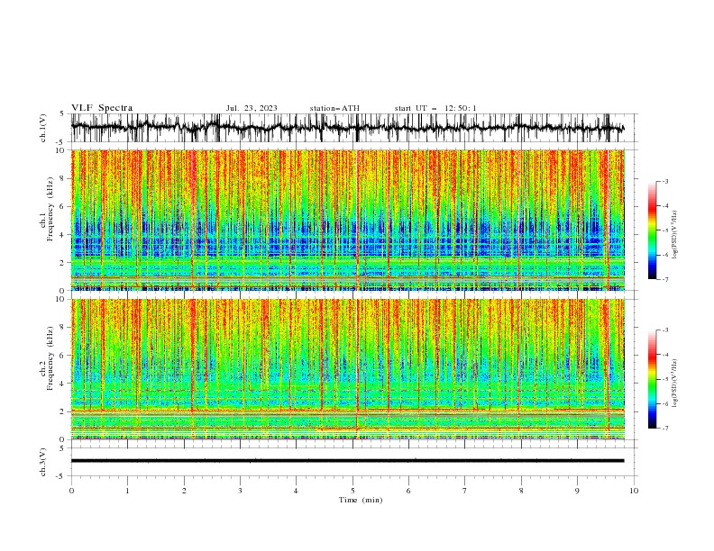This screenshot has height=551, width=714.
Task: Click the "-3" label on ch.1 color bar
Action: click(x=664, y=182)
